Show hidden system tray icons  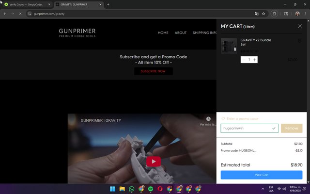263,189
